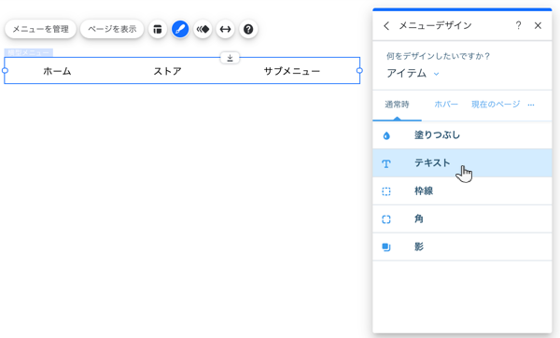Open the layout icon in toolbar
Screen dimensions: 560x338
[x=158, y=29]
